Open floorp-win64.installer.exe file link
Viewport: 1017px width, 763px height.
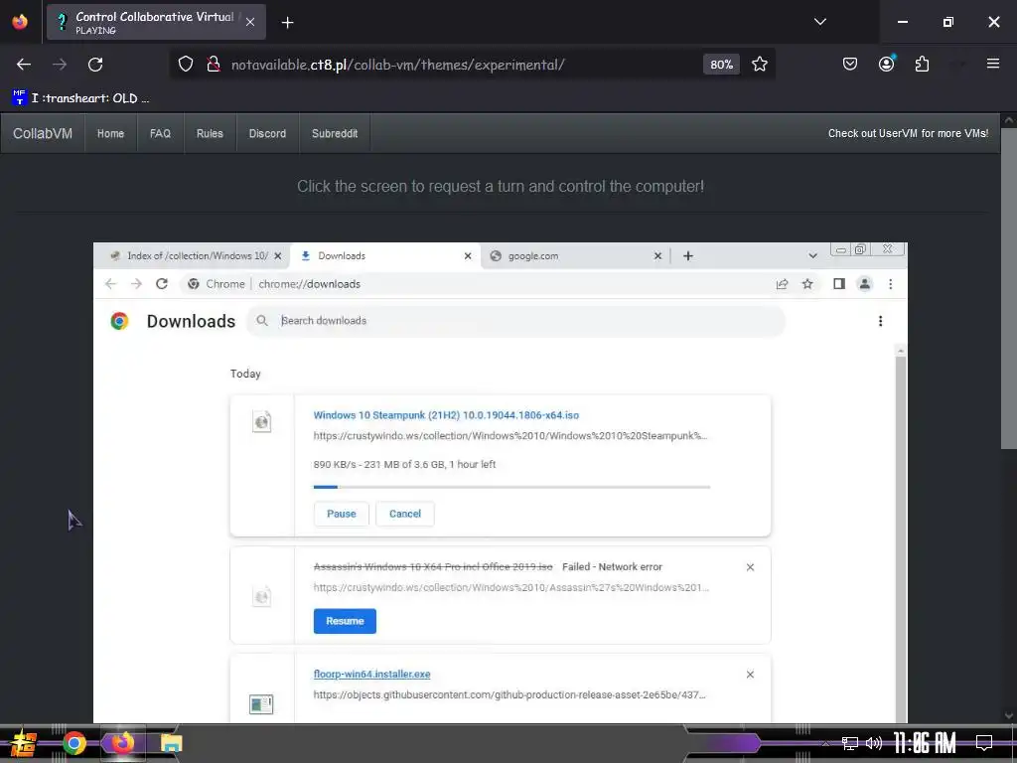(x=371, y=675)
